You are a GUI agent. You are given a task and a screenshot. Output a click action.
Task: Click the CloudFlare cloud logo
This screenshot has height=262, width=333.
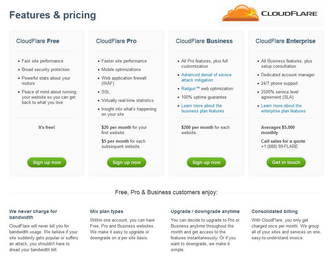click(240, 13)
